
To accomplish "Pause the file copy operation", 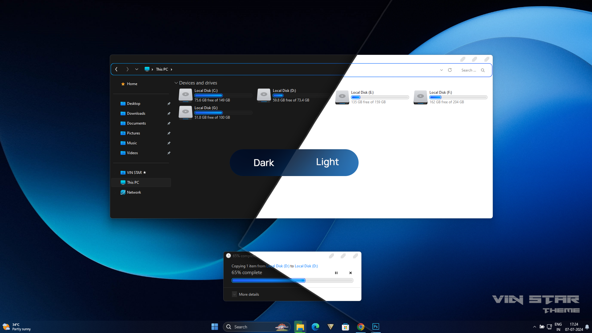I will click(x=336, y=273).
